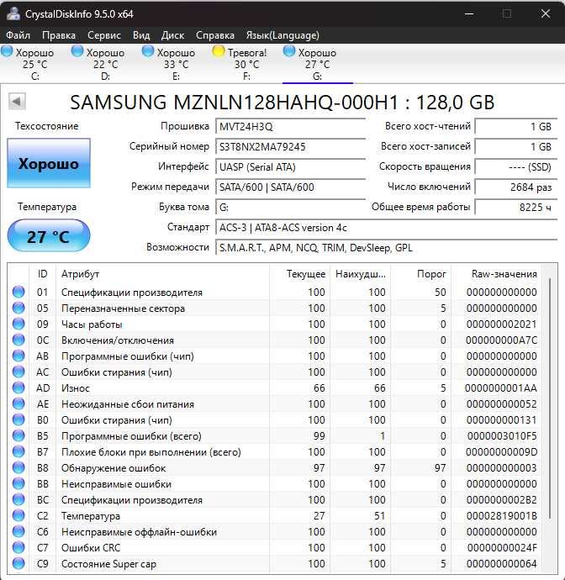Open the Правка menu
The width and height of the screenshot is (565, 580).
[x=59, y=35]
